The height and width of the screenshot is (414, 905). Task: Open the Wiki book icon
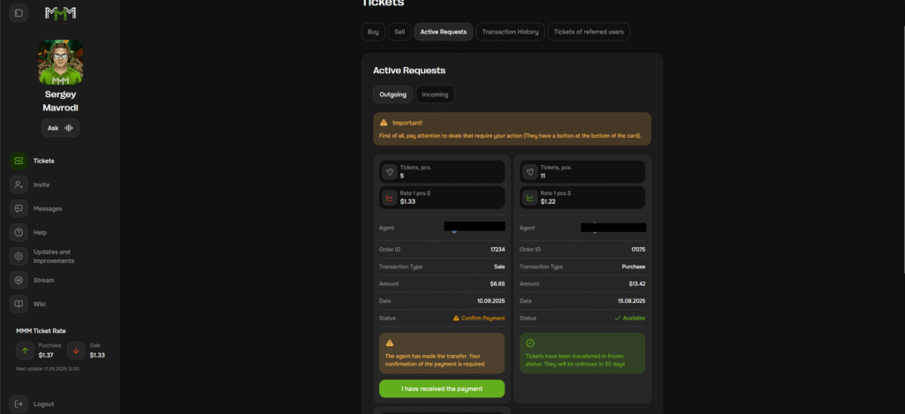(x=19, y=304)
